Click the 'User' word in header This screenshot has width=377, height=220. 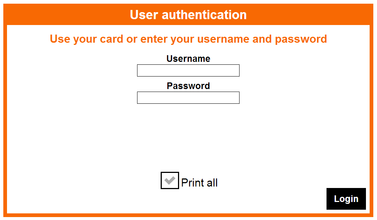(144, 15)
